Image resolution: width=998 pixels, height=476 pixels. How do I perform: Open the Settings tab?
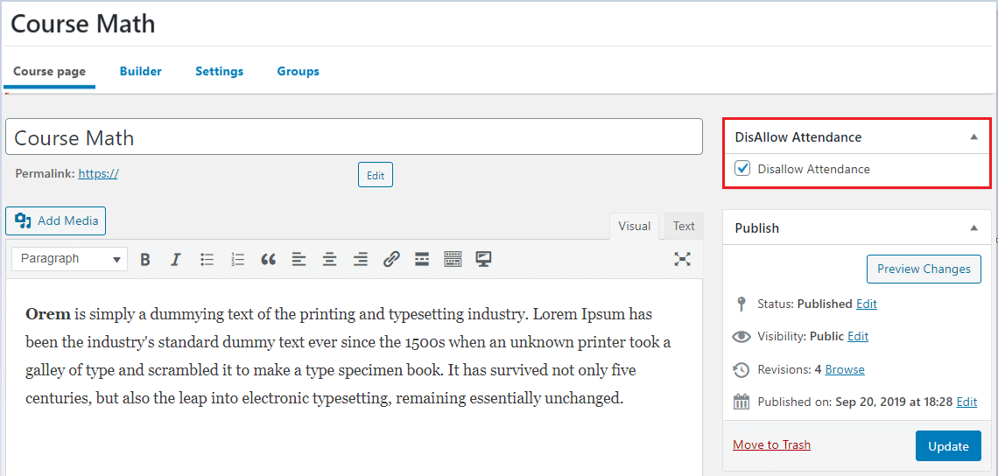[x=219, y=71]
